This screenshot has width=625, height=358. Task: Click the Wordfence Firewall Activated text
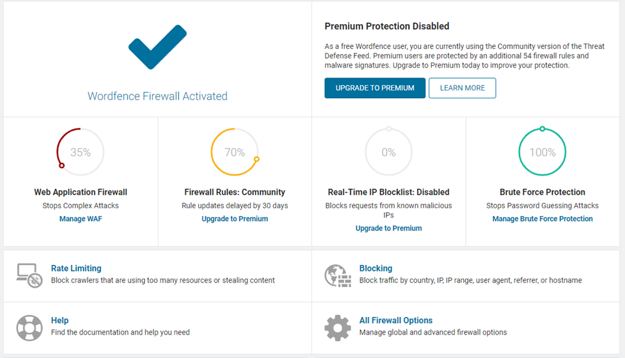(x=158, y=96)
